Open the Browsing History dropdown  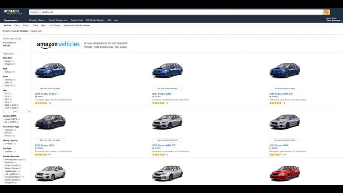click(x=37, y=20)
